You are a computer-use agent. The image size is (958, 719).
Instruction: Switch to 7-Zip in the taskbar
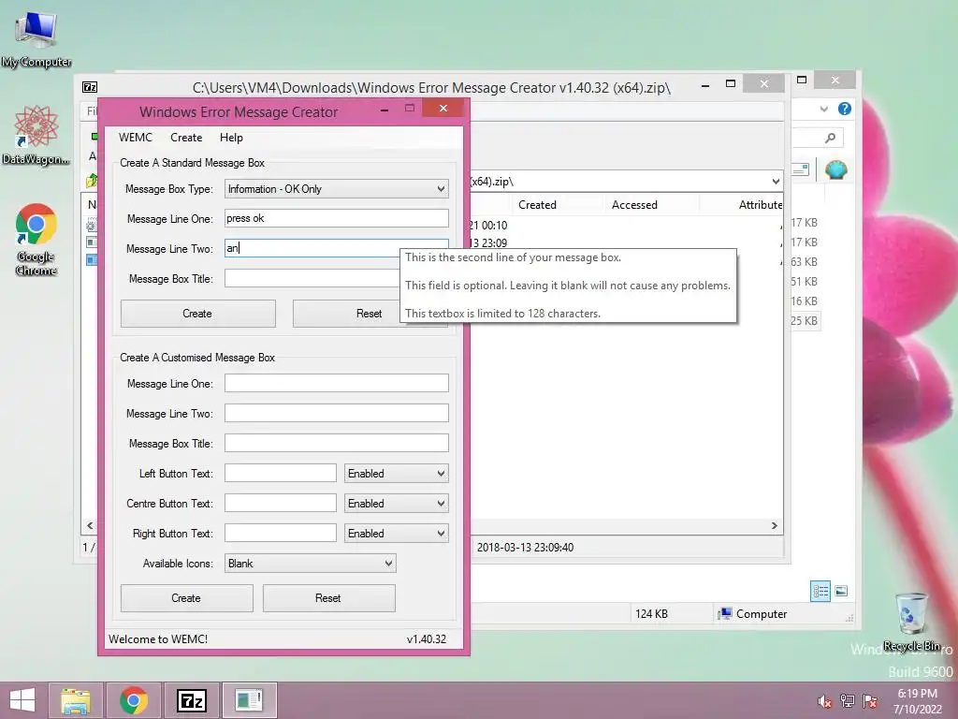(x=191, y=700)
